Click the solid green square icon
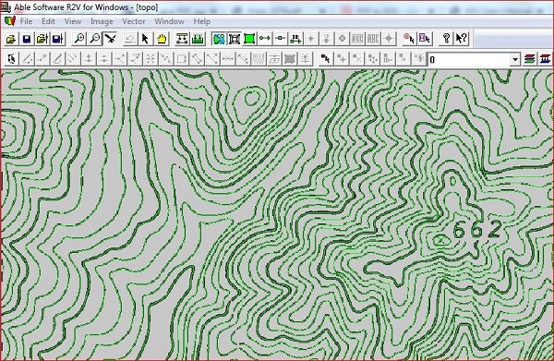554x361 pixels. 249,39
